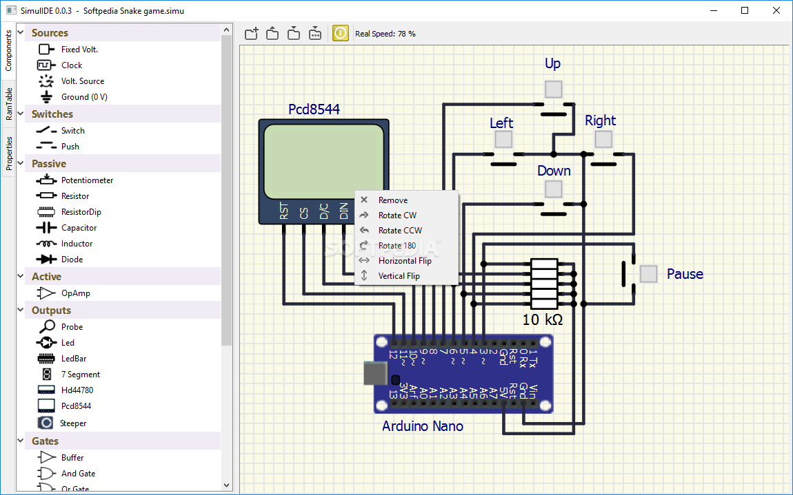Choose Rotate CW from the context menu
This screenshot has width=793, height=495.
407,215
